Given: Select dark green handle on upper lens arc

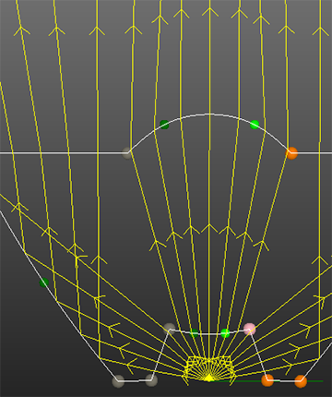Looking at the screenshot, I should tap(164, 125).
